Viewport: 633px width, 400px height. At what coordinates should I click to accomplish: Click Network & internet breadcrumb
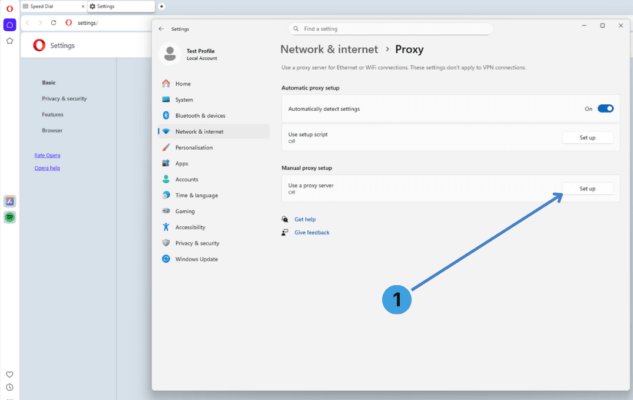[329, 49]
